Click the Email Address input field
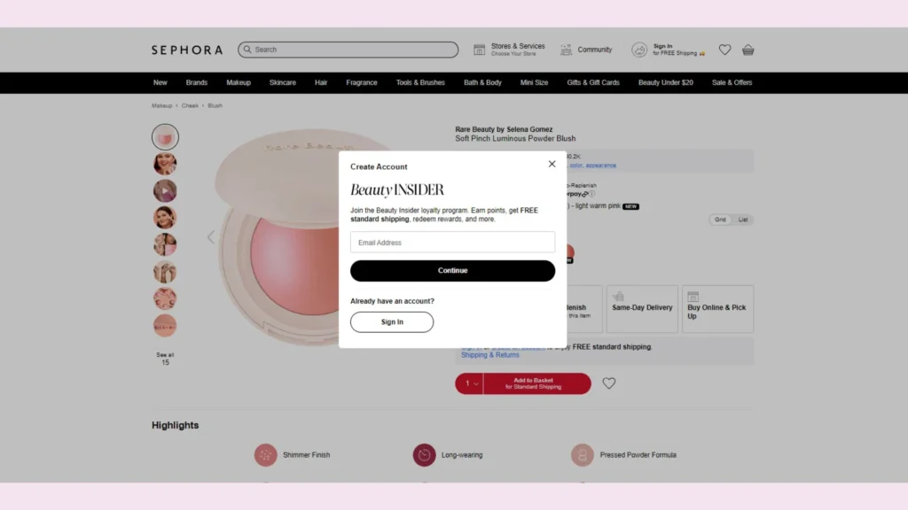The height and width of the screenshot is (510, 908). (452, 242)
